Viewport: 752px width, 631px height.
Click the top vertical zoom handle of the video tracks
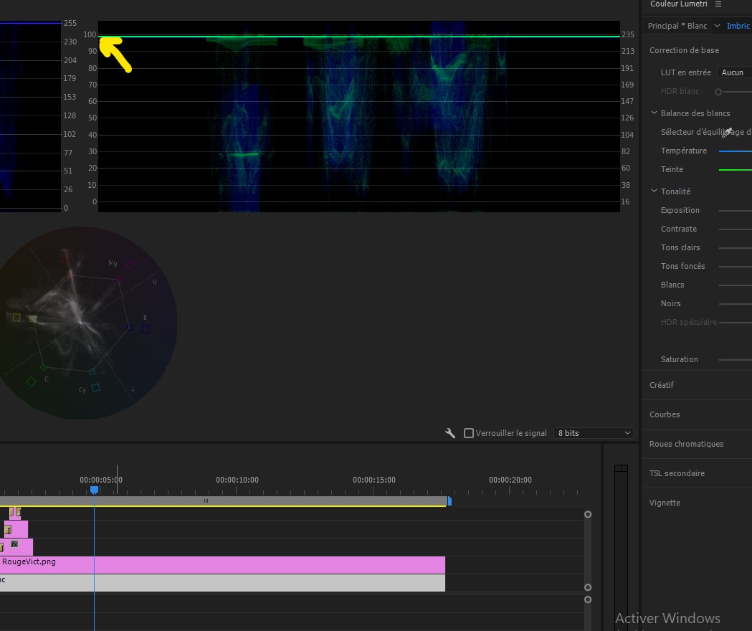[x=588, y=514]
